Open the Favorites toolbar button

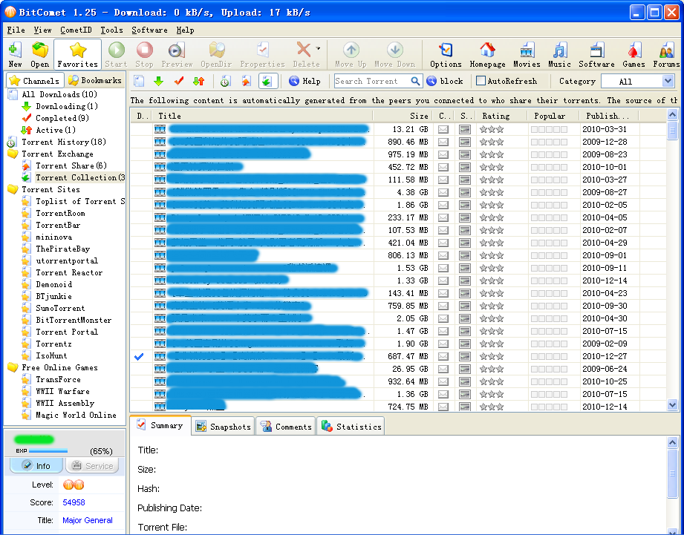click(77, 55)
